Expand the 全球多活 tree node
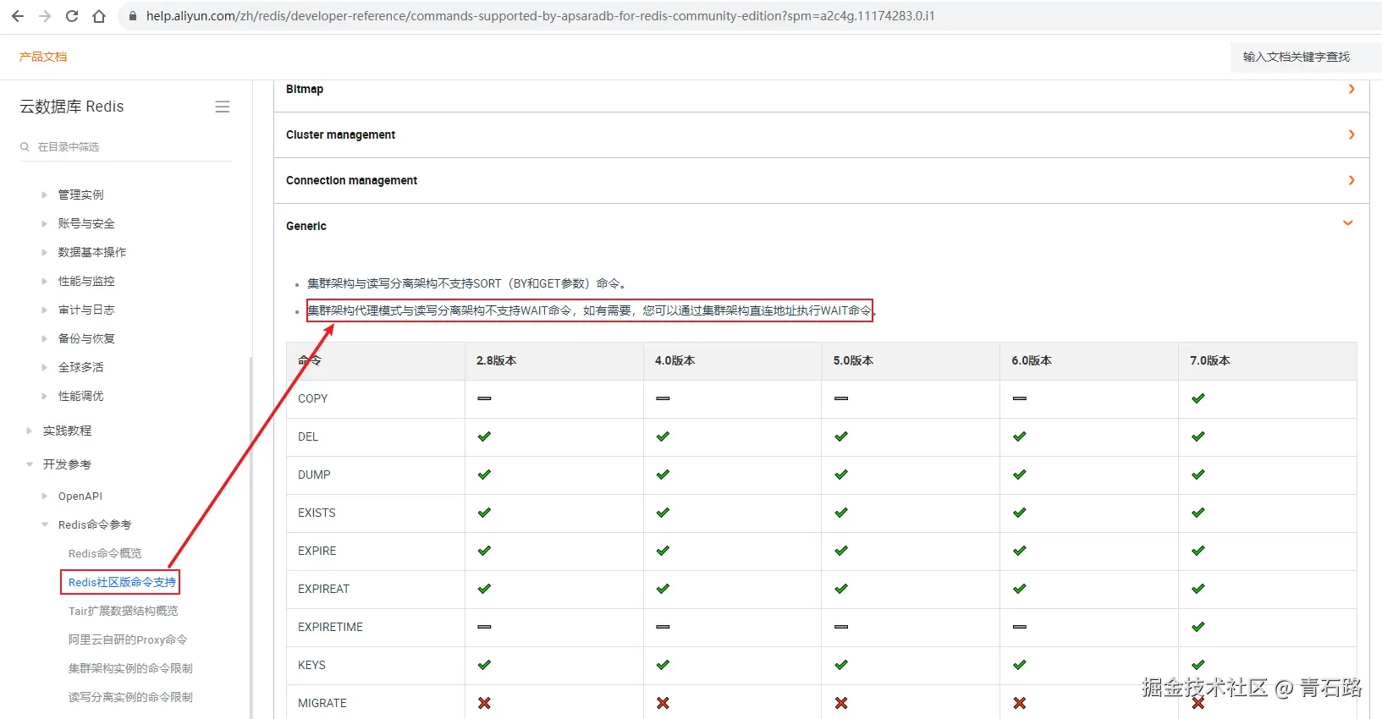 tap(44, 367)
